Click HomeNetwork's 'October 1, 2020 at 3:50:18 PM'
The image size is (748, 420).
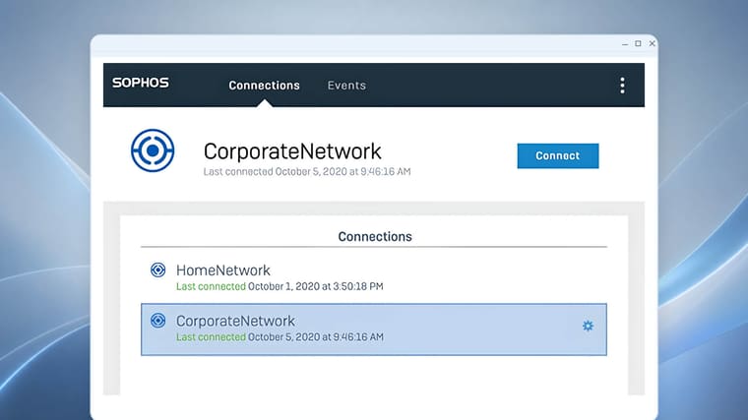coord(315,286)
